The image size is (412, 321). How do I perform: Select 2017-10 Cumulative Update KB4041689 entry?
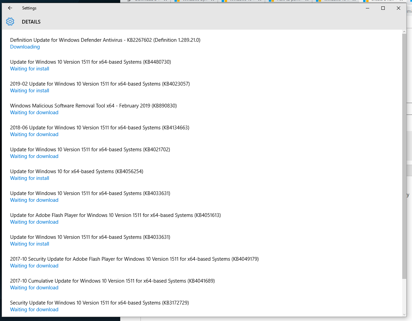pos(113,281)
